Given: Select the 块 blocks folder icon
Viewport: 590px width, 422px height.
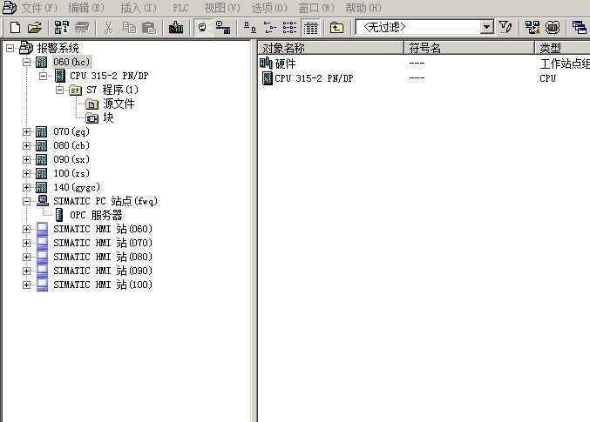Looking at the screenshot, I should click(x=92, y=118).
